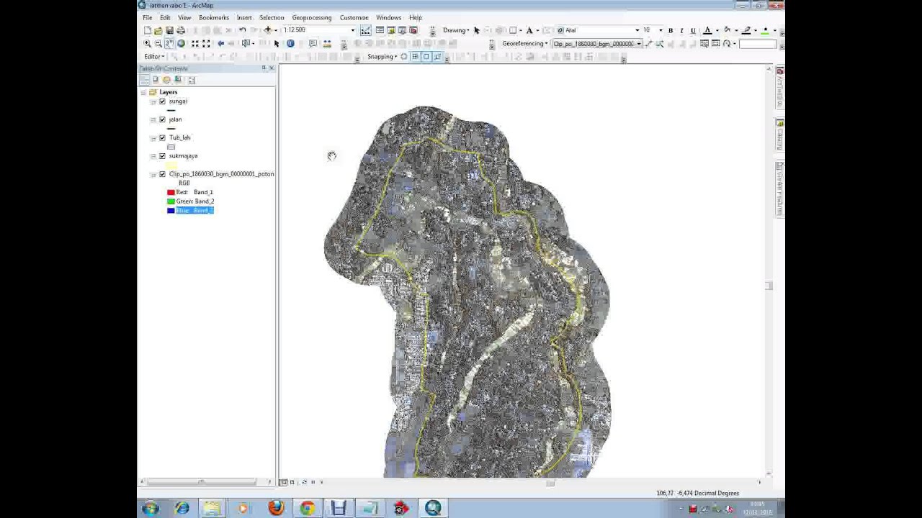922x518 pixels.
Task: Collapse the jalan layer legend
Action: point(153,119)
